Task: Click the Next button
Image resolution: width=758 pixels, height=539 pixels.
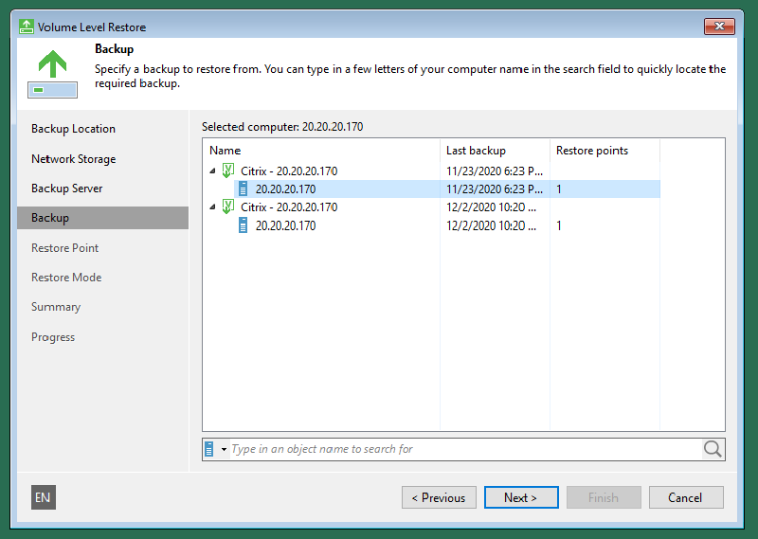Action: point(521,497)
